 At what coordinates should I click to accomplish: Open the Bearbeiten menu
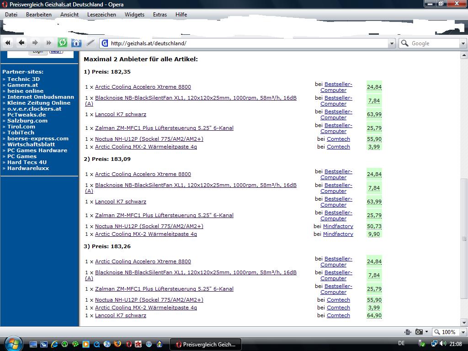[x=38, y=14]
